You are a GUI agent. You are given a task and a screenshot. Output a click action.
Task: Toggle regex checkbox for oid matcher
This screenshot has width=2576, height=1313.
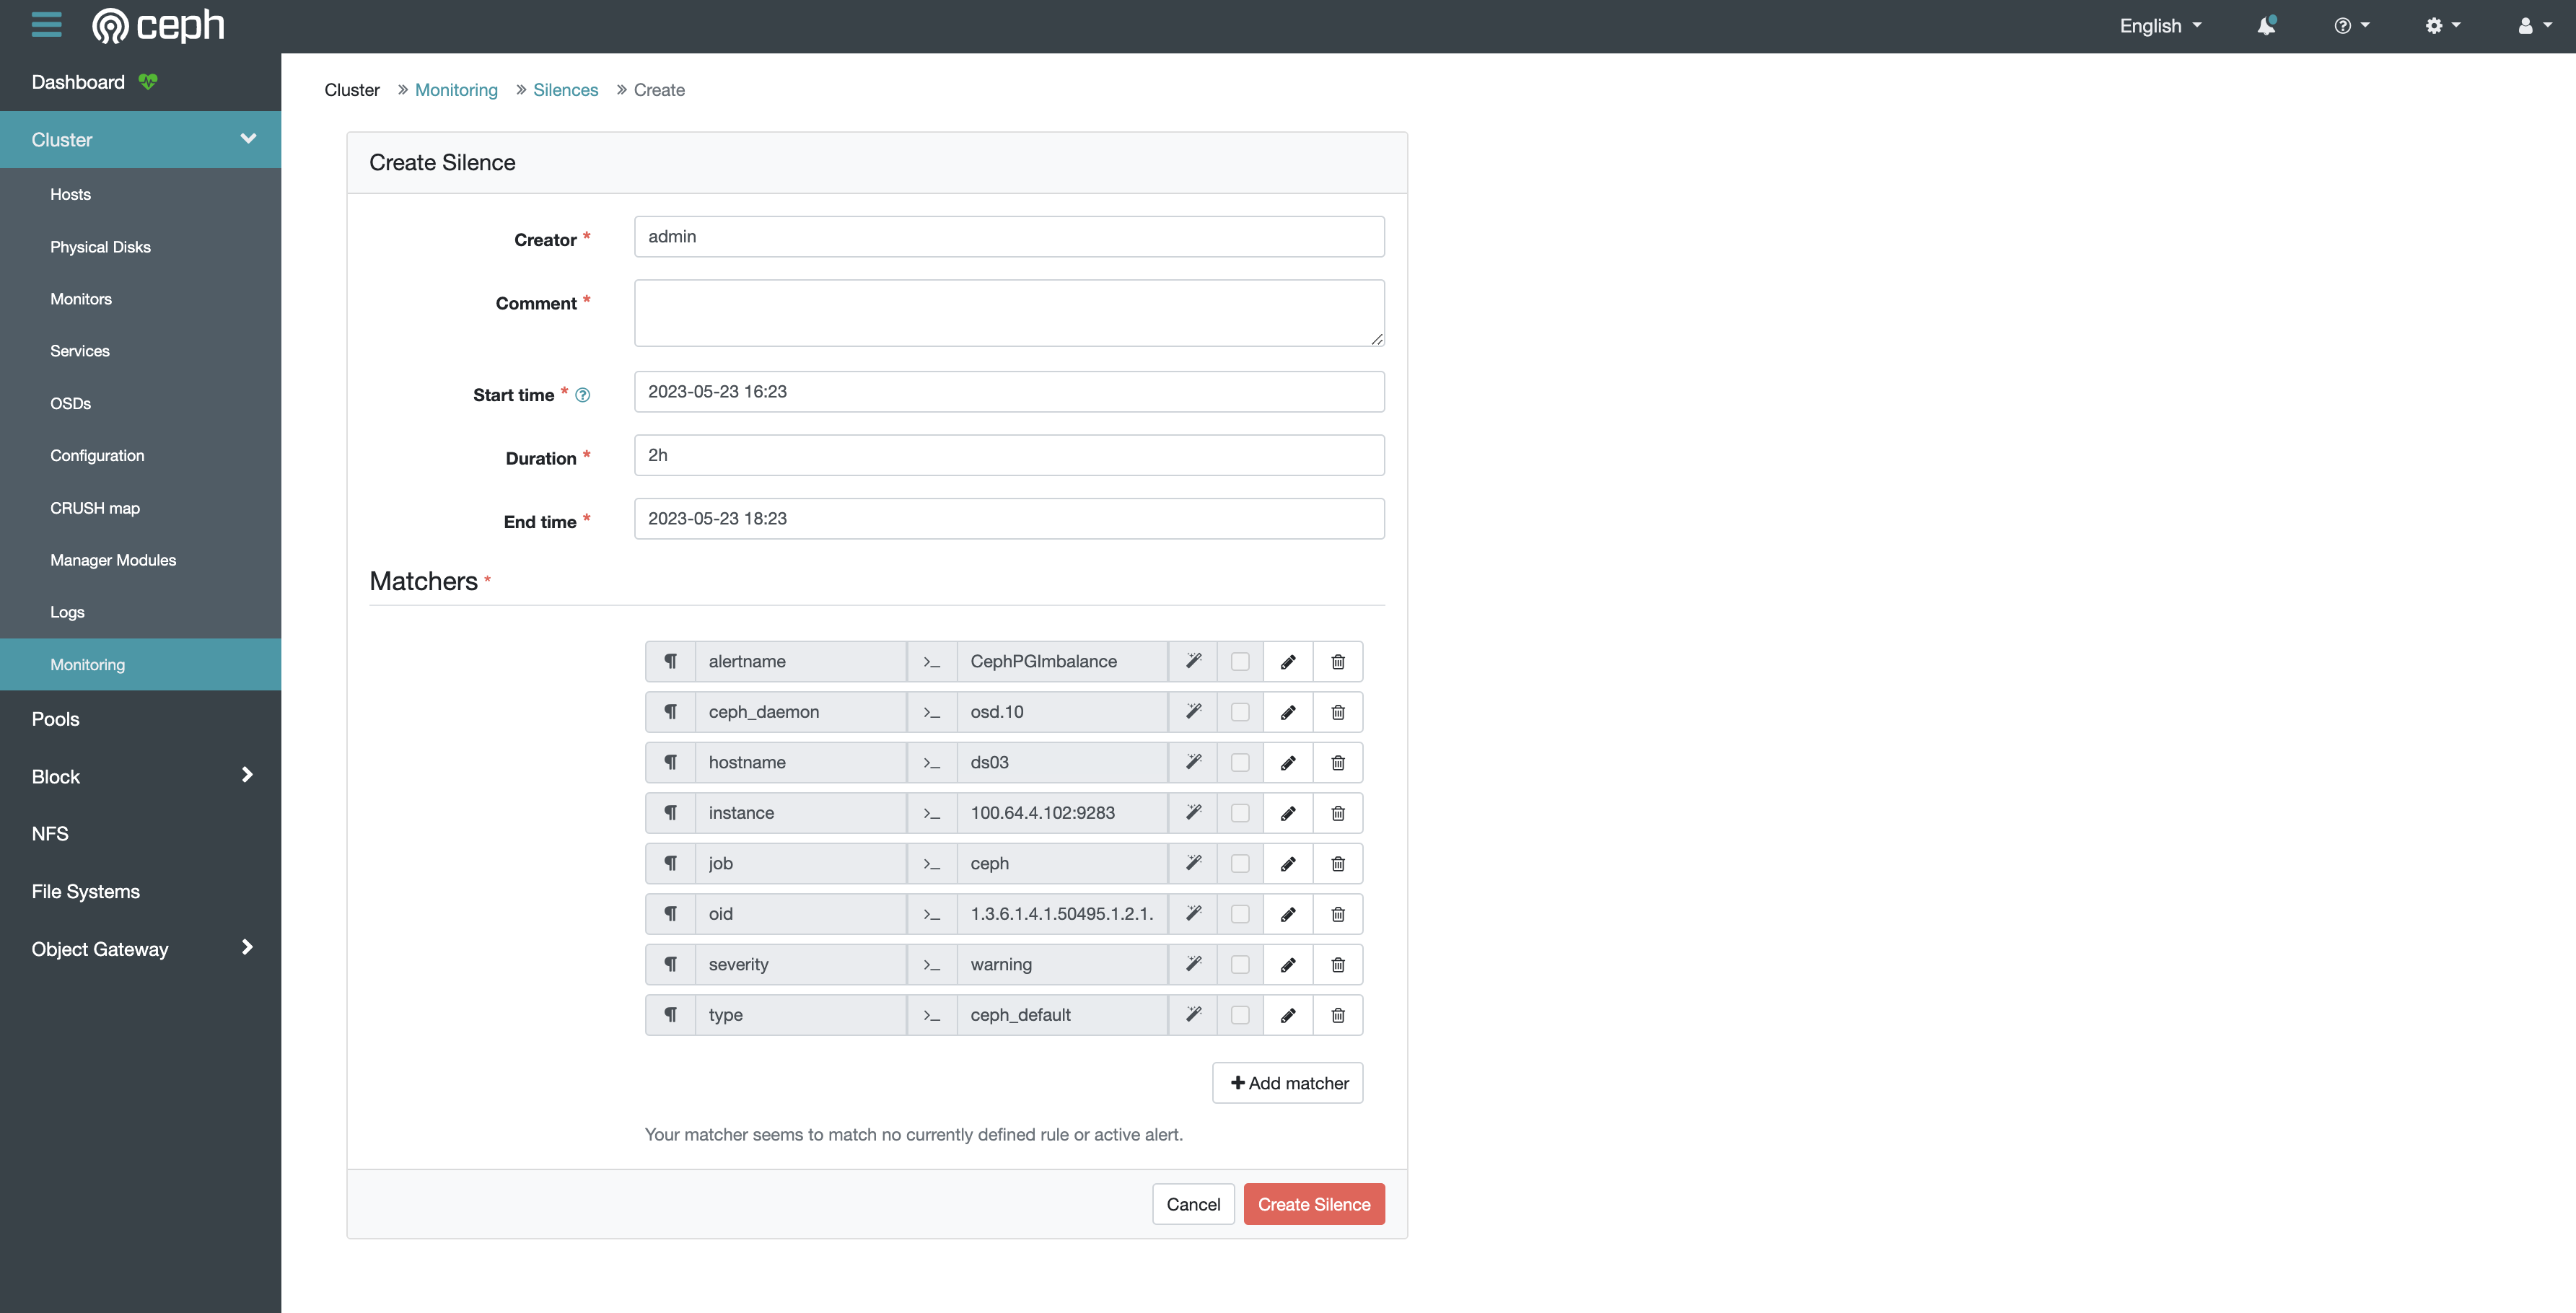point(1240,914)
